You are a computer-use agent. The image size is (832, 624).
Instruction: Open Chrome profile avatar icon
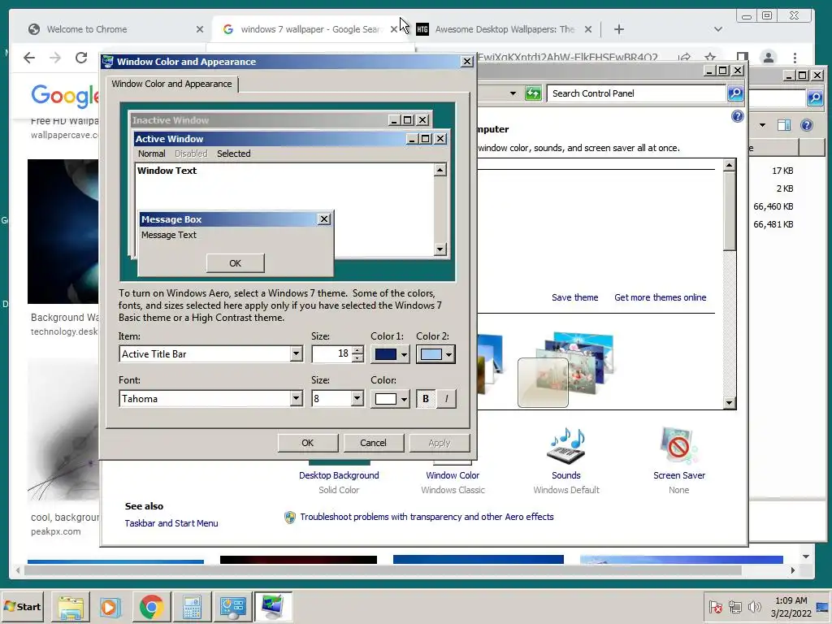769,58
